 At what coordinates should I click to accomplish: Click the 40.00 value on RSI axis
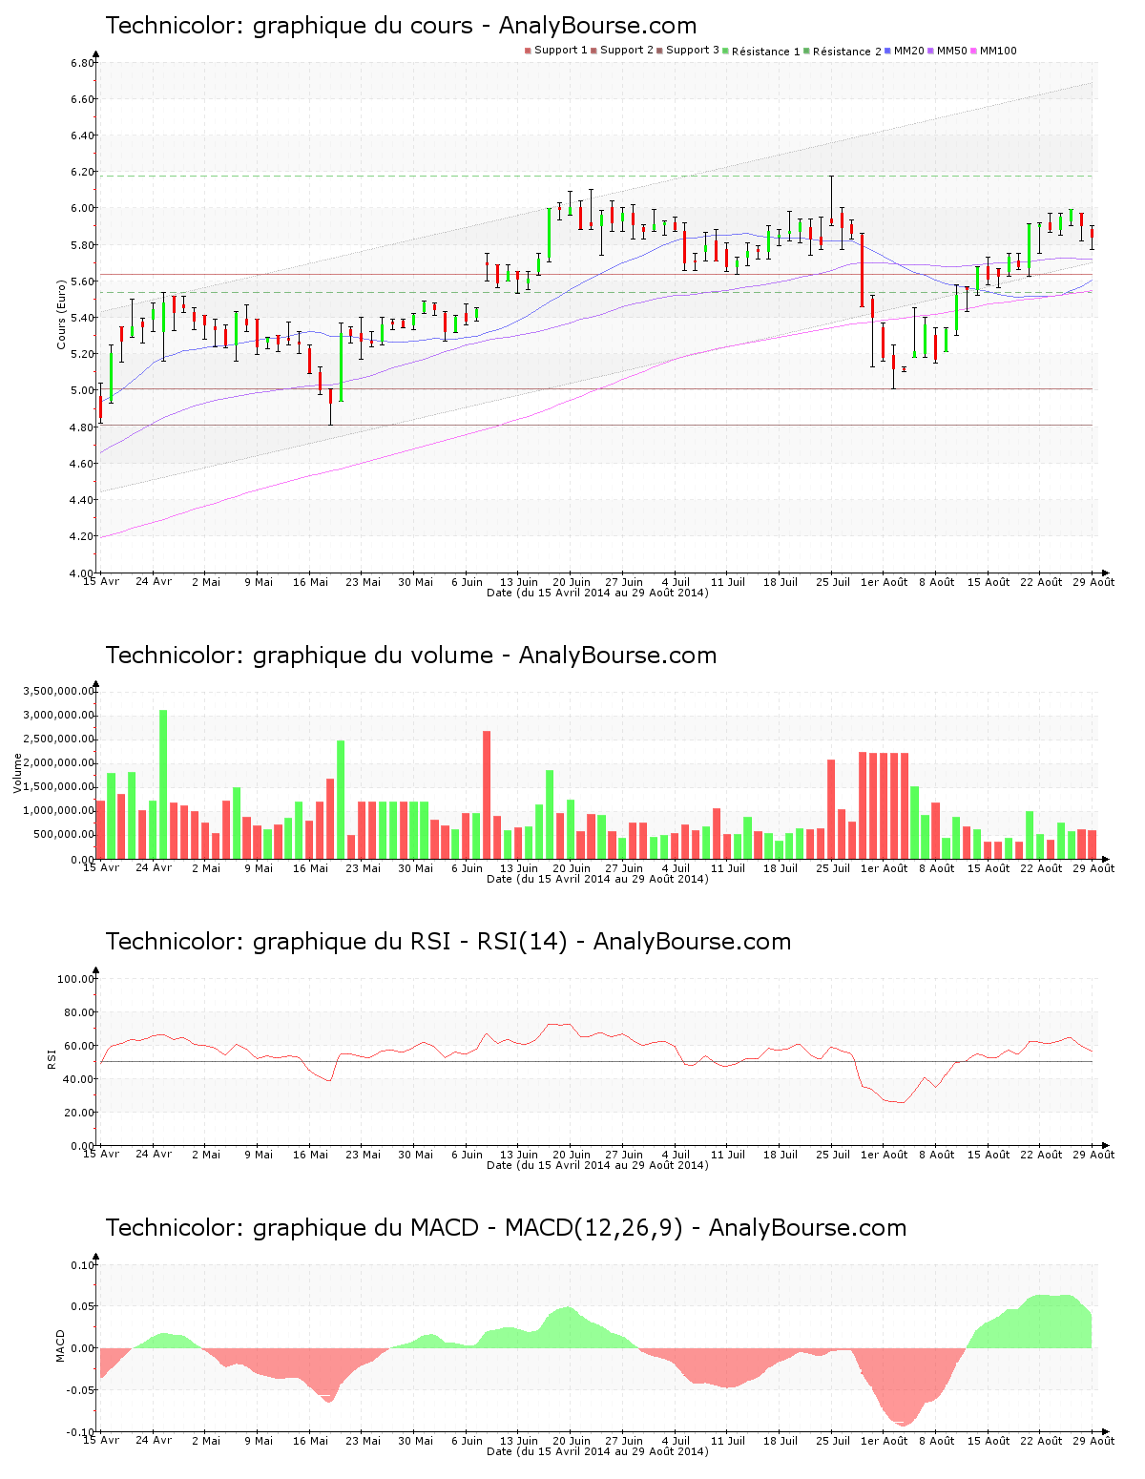click(x=79, y=1079)
